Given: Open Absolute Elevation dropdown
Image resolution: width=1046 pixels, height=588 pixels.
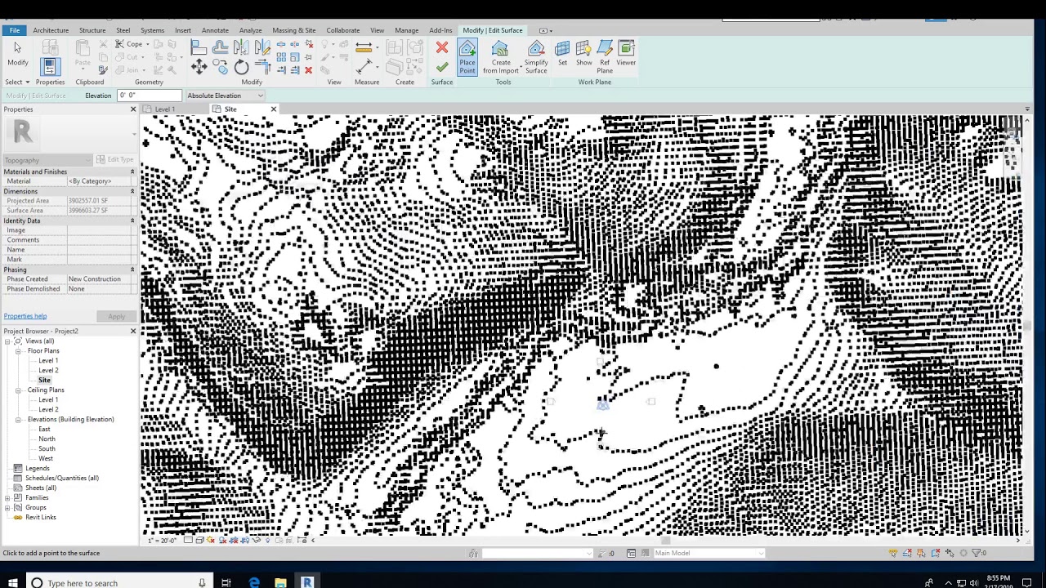Looking at the screenshot, I should [x=225, y=96].
